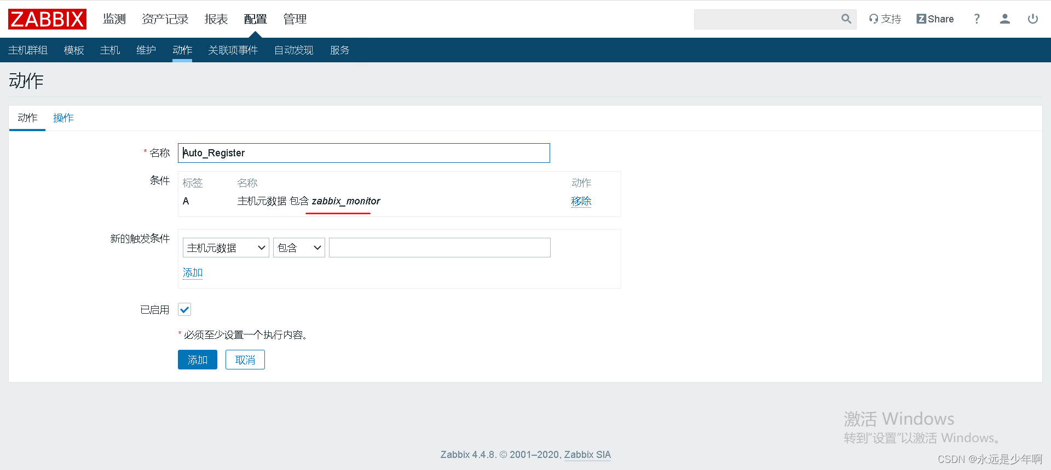The width and height of the screenshot is (1051, 470).
Task: Open the 资产记录 menu
Action: pyautogui.click(x=165, y=19)
